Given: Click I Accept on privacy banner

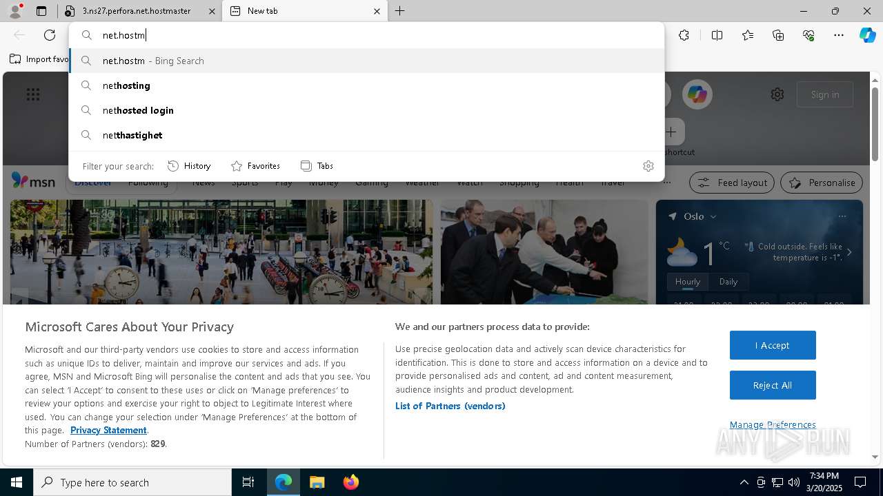Looking at the screenshot, I should point(773,345).
